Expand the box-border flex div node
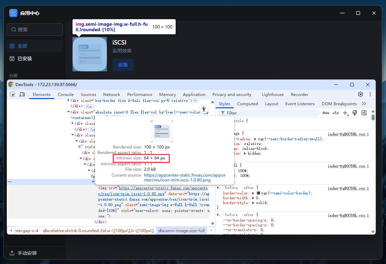386x264 pixels. [68, 100]
